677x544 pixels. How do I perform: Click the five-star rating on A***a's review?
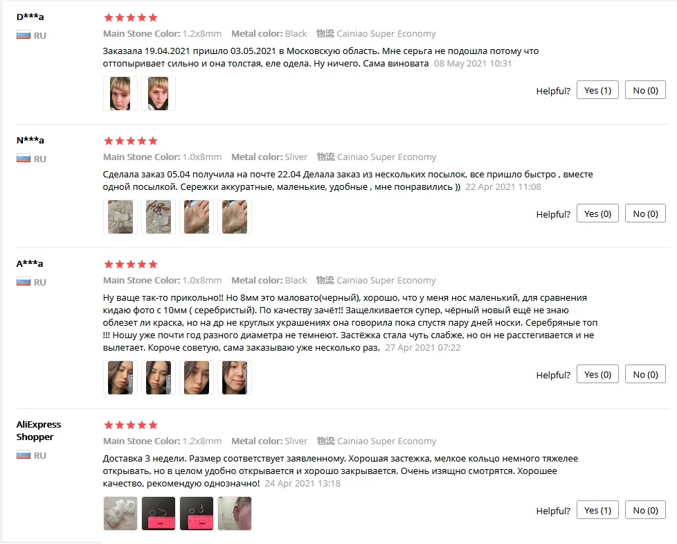(x=131, y=265)
